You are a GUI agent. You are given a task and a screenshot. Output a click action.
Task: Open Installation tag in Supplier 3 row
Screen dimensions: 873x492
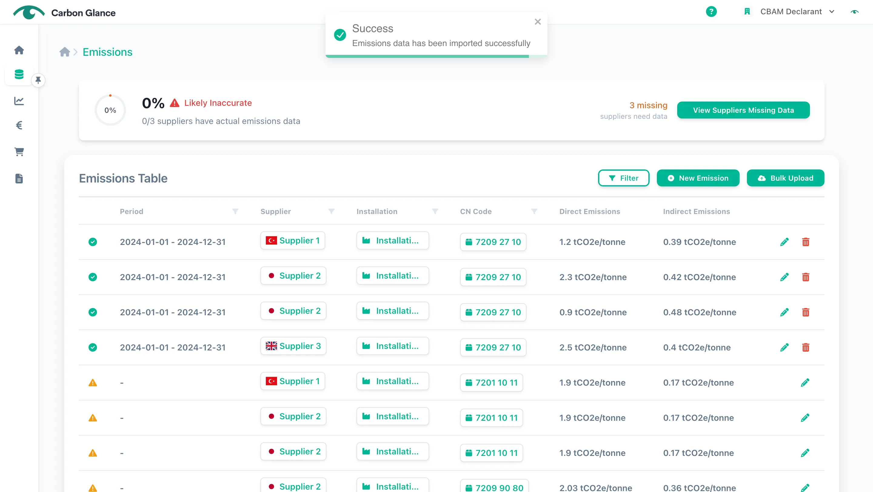(393, 346)
